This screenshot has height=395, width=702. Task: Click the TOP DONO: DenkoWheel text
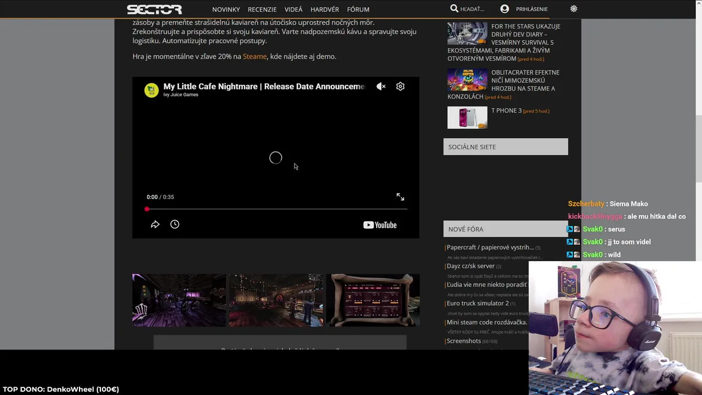coord(61,390)
